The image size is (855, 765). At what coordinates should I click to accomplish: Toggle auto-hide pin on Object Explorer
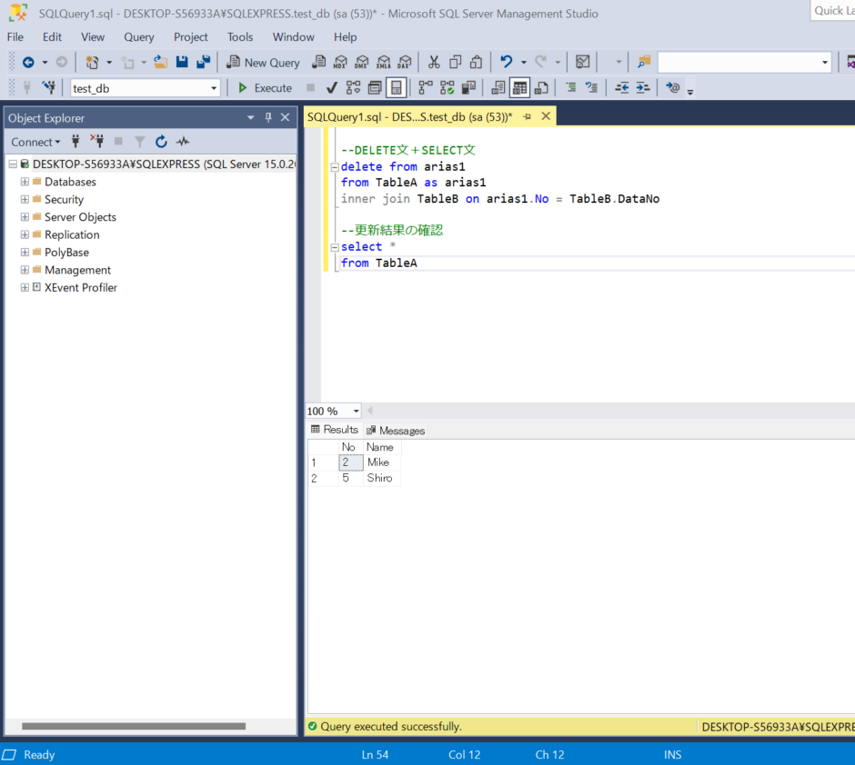point(268,118)
